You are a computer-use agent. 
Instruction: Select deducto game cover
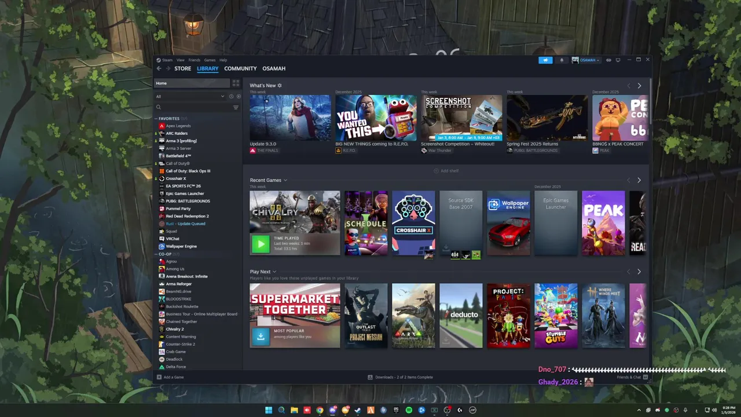[461, 316]
